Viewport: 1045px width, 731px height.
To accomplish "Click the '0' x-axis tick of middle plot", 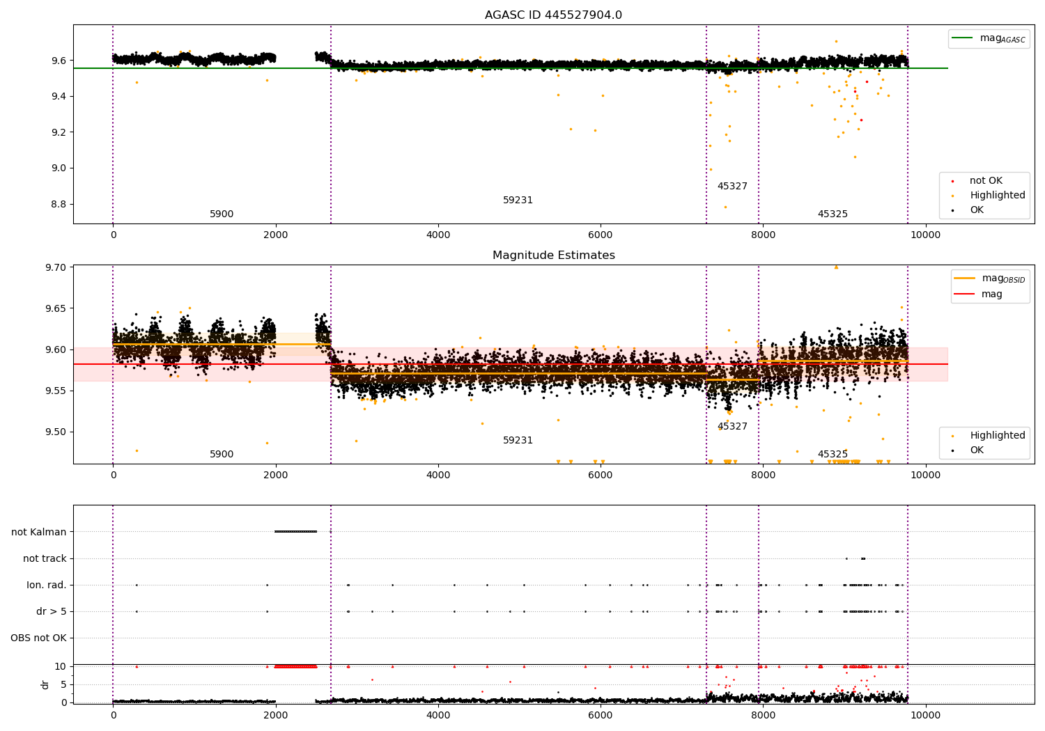I will pos(113,475).
